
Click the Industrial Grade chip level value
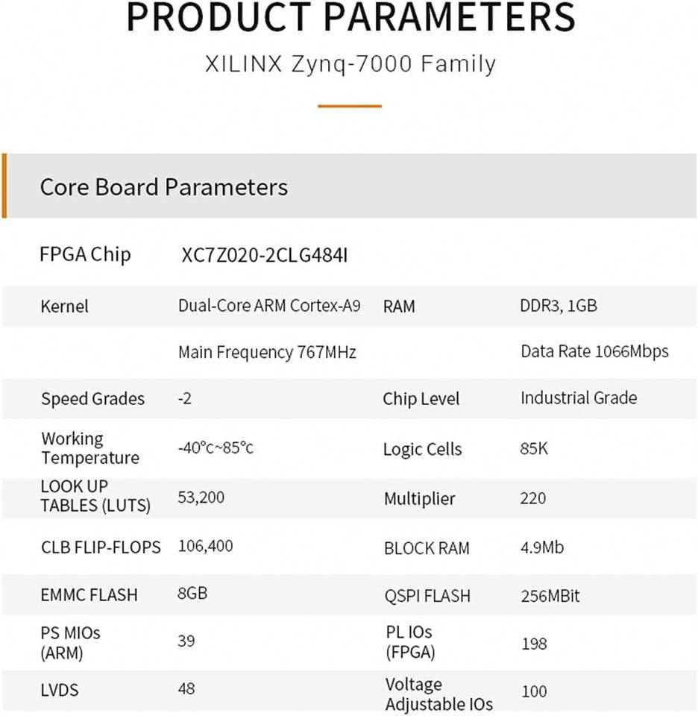[x=579, y=398]
